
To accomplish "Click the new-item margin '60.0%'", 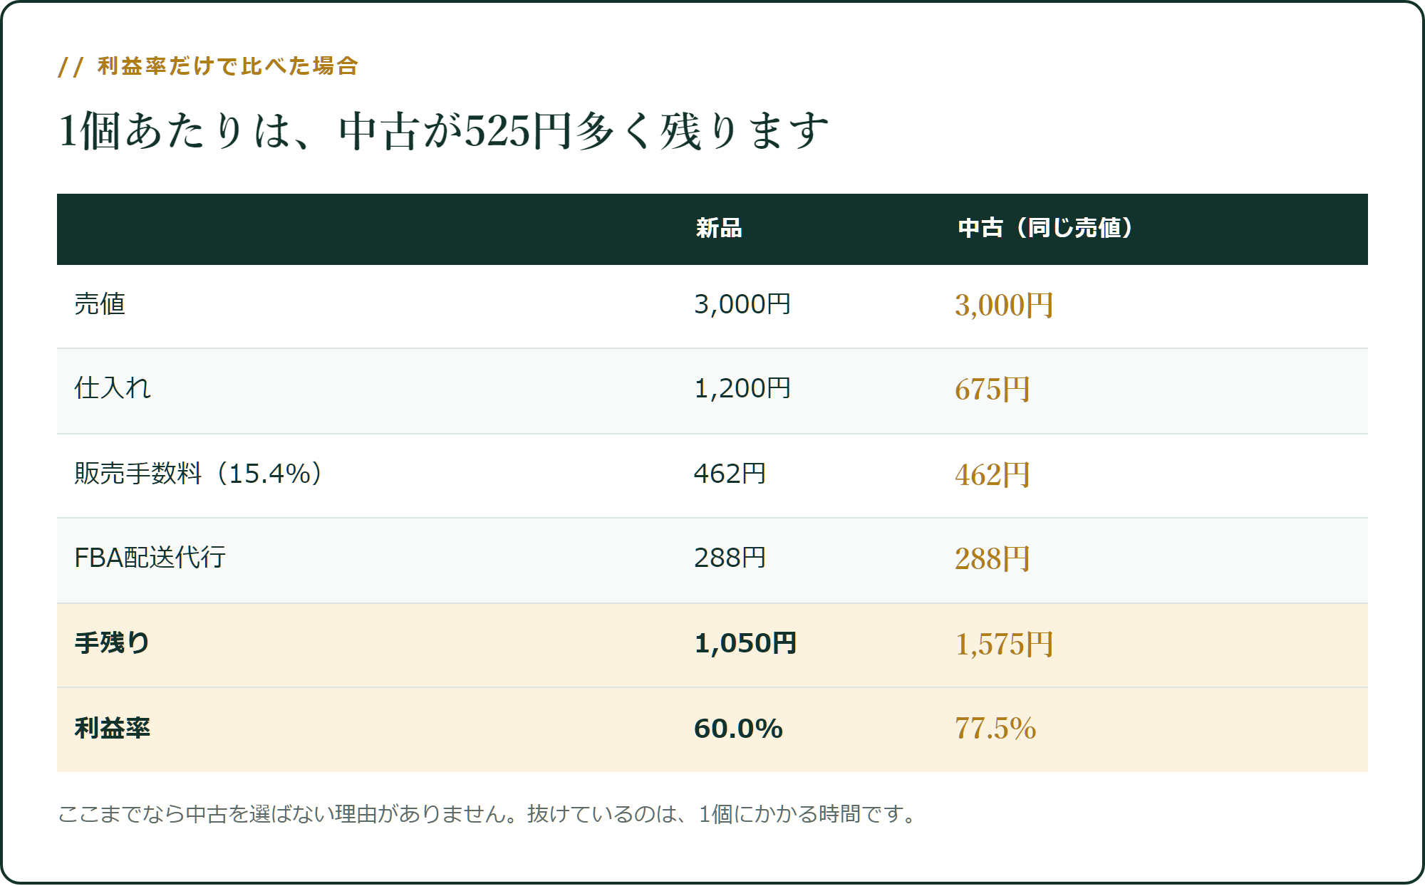I will click(x=738, y=729).
